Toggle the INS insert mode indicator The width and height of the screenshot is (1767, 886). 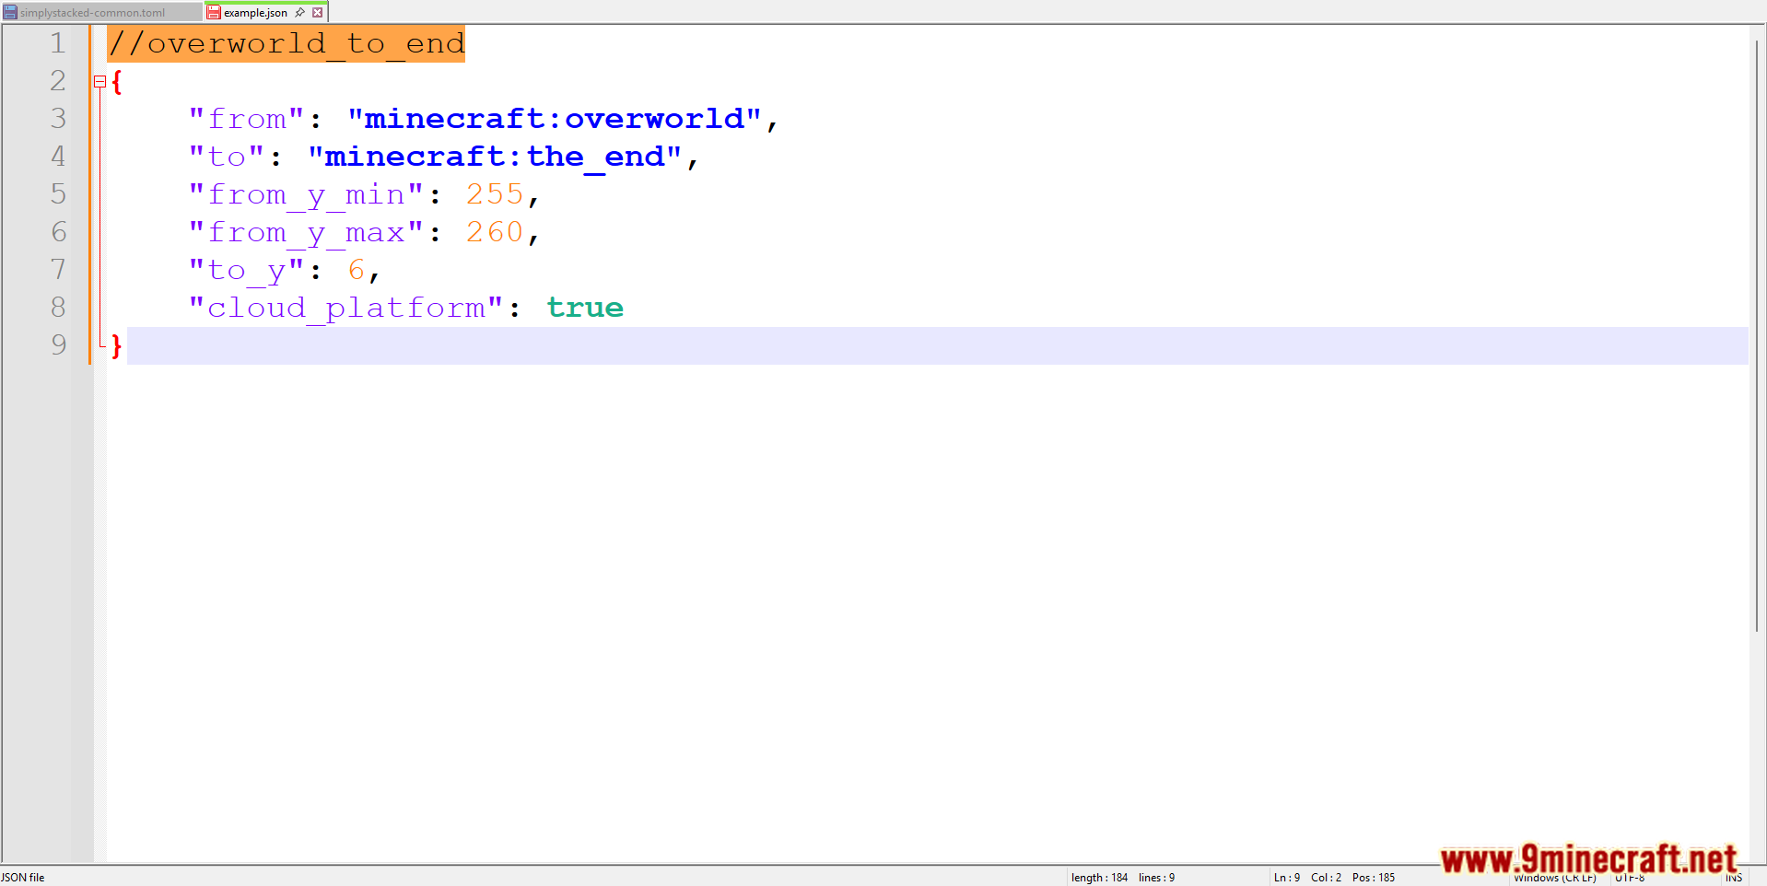point(1734,878)
